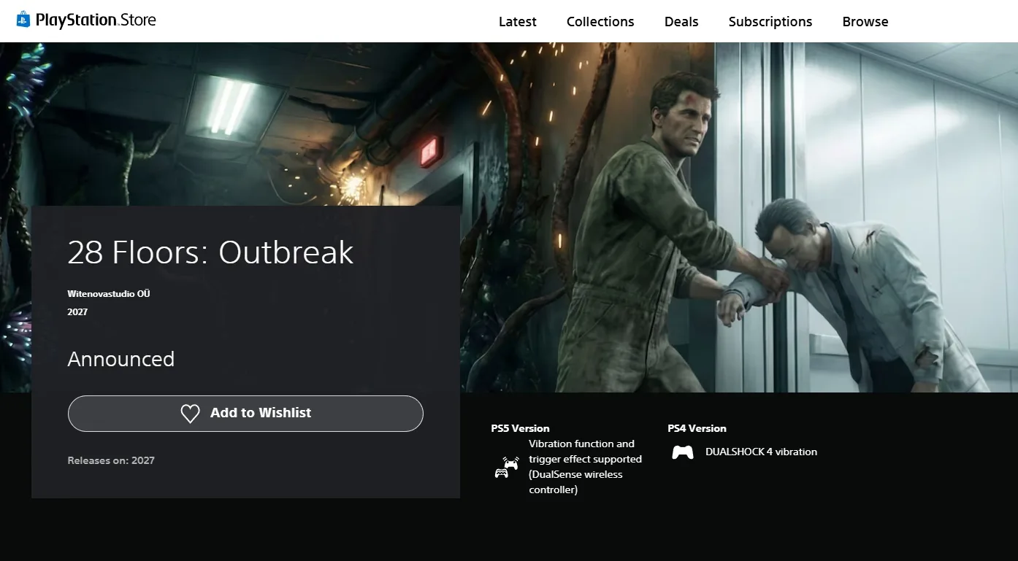Open the Deals page
1018x561 pixels.
(681, 22)
